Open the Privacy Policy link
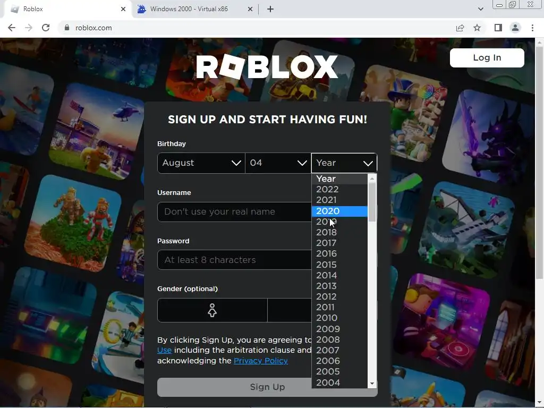This screenshot has height=408, width=544. tap(260, 361)
